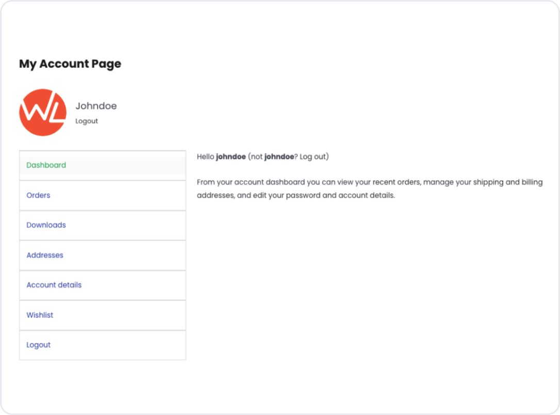Open the Downloads section

pyautogui.click(x=46, y=225)
